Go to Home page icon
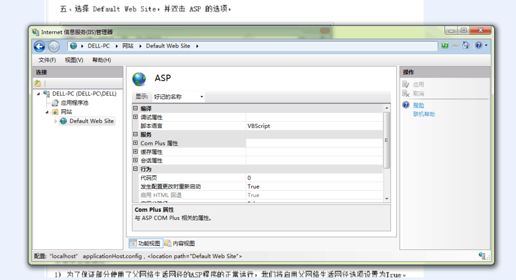516x280 pixels. coord(466,45)
